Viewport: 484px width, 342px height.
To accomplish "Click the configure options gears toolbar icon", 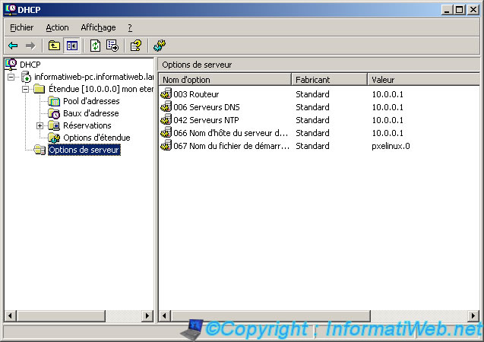I will (x=160, y=46).
